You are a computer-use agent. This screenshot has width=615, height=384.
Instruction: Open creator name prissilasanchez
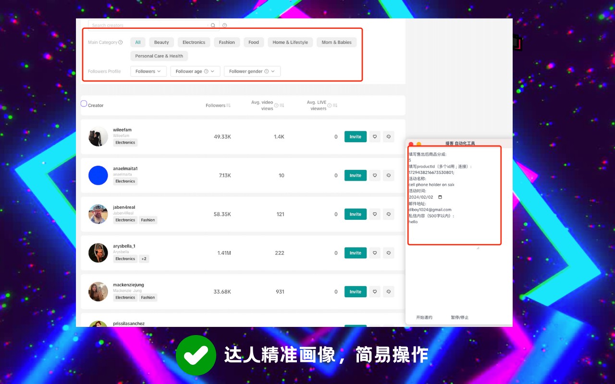coord(129,324)
